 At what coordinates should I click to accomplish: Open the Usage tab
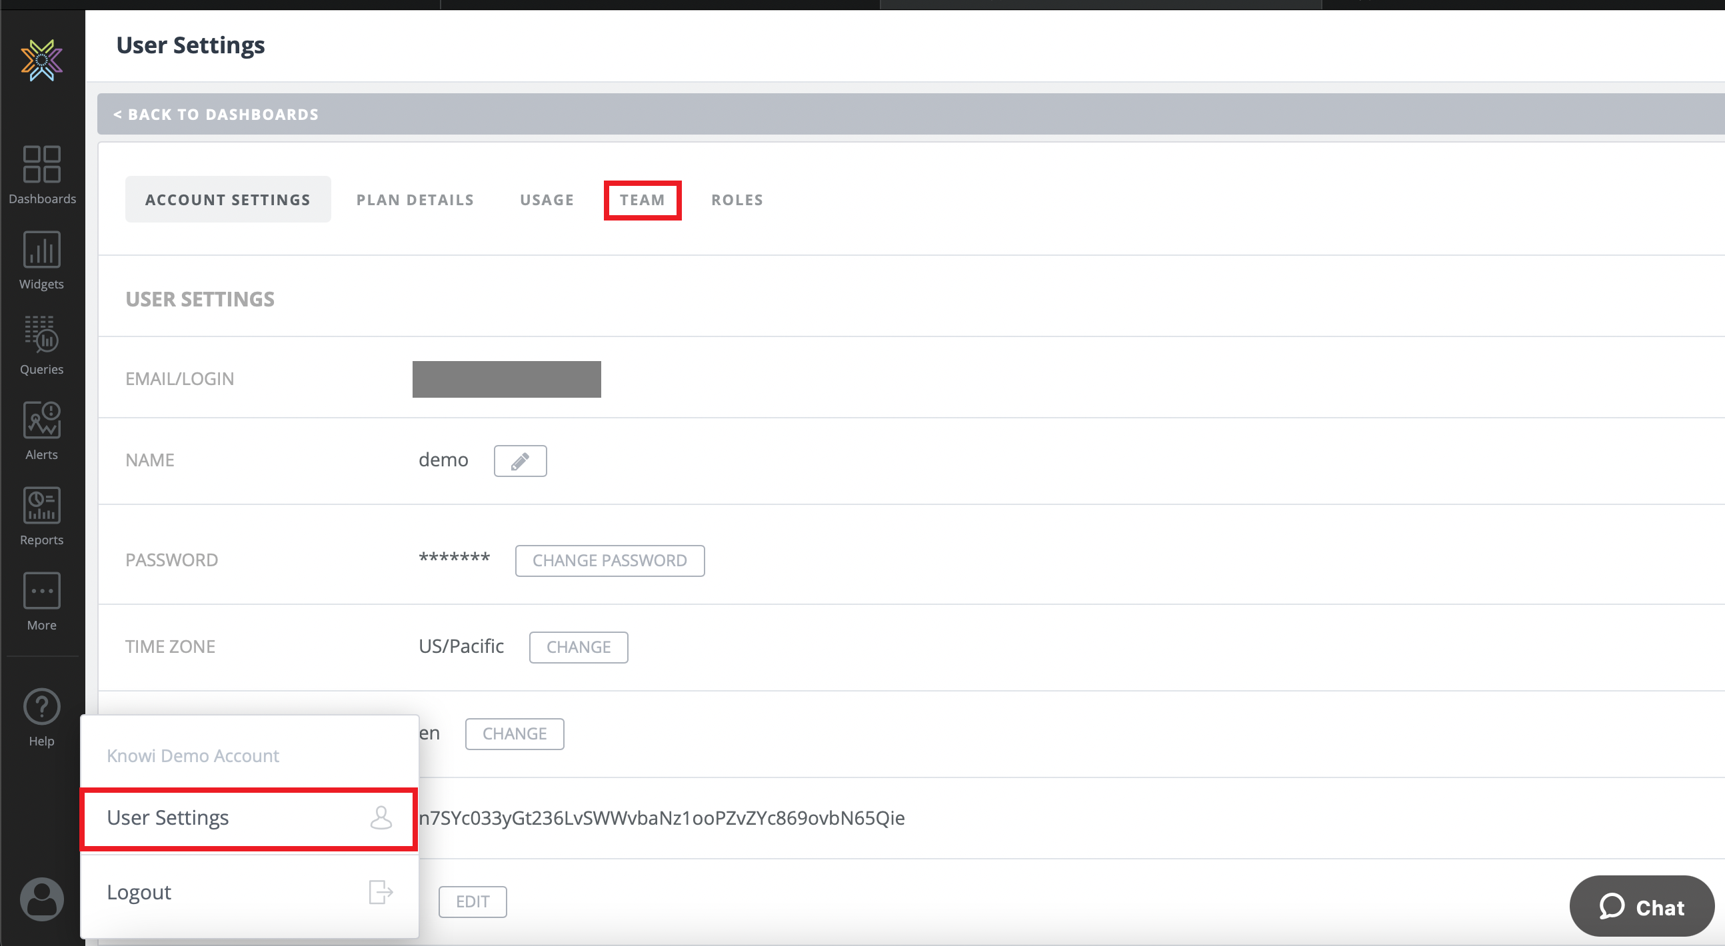pyautogui.click(x=547, y=200)
